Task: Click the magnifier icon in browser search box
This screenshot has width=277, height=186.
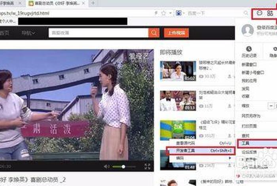Action: (246, 13)
